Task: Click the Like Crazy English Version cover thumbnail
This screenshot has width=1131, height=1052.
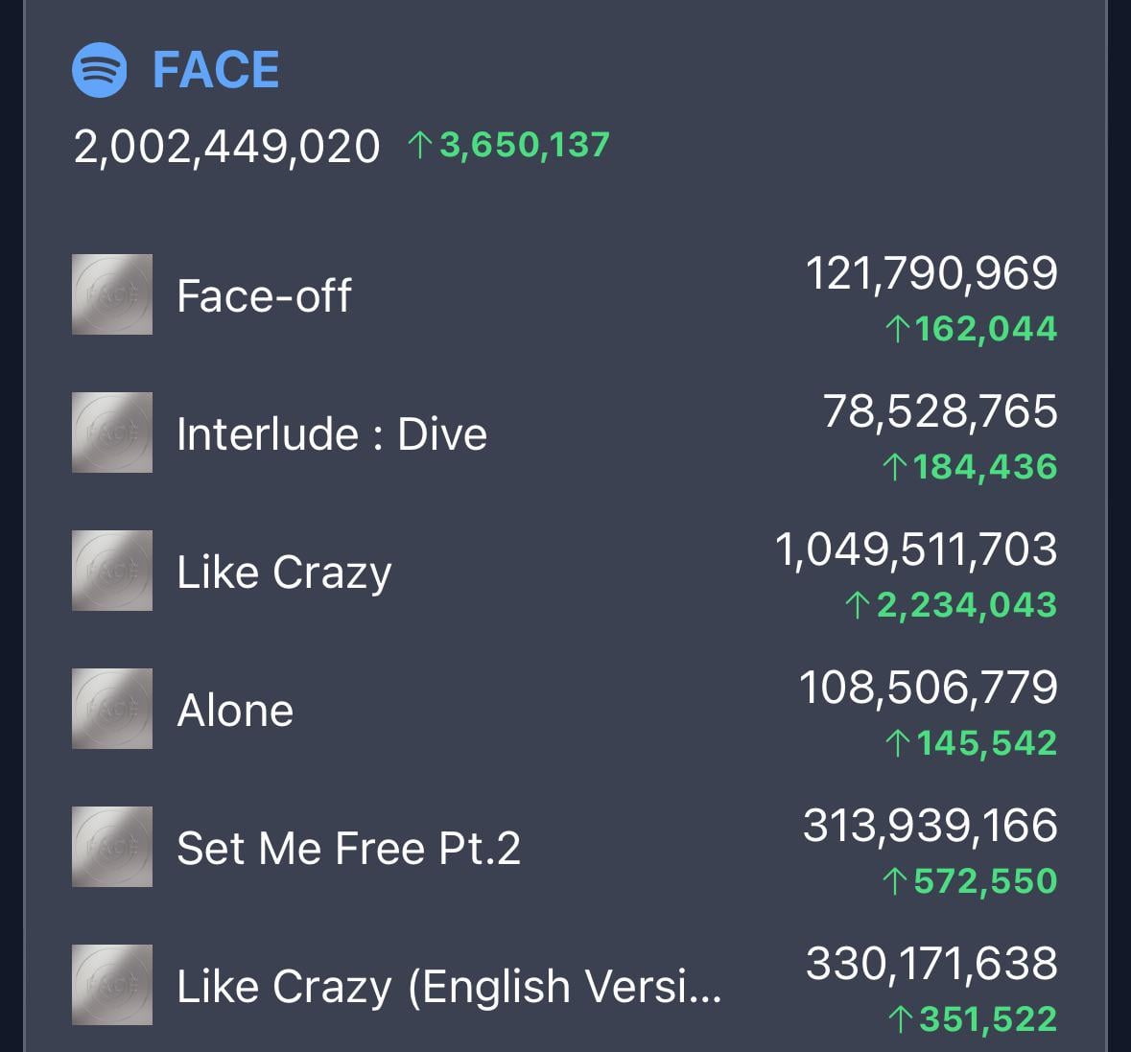Action: 112,985
